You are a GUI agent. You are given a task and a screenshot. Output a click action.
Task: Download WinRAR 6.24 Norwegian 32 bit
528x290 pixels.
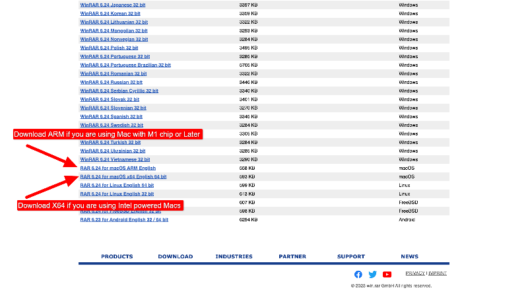pos(114,39)
